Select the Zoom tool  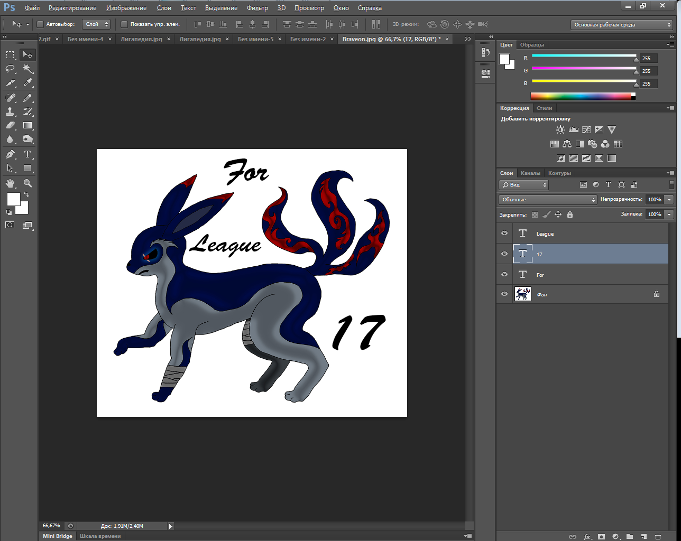pyautogui.click(x=27, y=183)
